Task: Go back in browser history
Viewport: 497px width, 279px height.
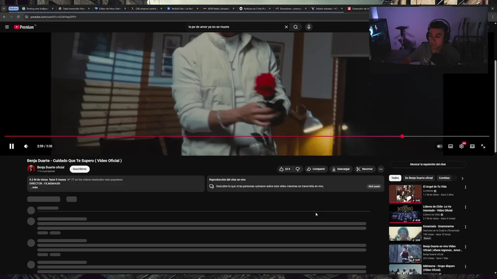Action: pos(4,17)
